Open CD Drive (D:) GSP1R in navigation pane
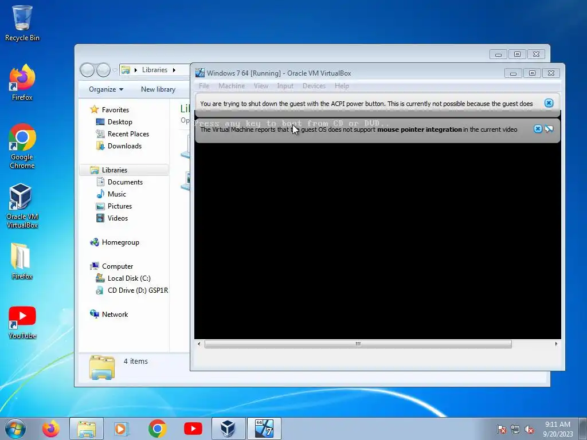The width and height of the screenshot is (587, 440). [138, 290]
